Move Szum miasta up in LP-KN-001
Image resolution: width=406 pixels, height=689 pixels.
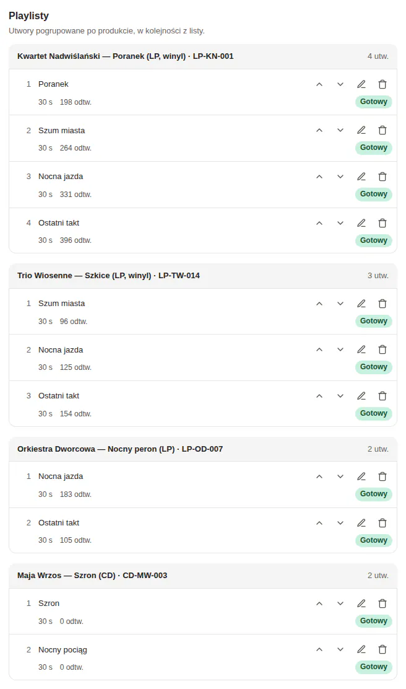[x=319, y=131]
